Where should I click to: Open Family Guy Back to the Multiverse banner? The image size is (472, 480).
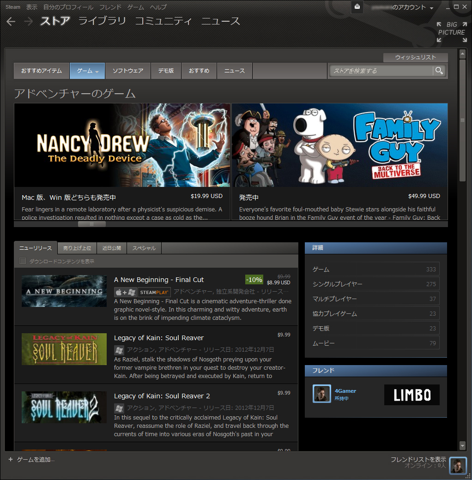pos(339,145)
